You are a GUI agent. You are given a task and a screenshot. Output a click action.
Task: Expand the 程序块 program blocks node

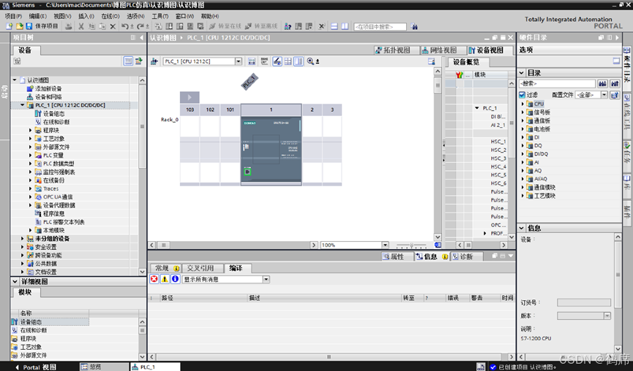pos(30,130)
